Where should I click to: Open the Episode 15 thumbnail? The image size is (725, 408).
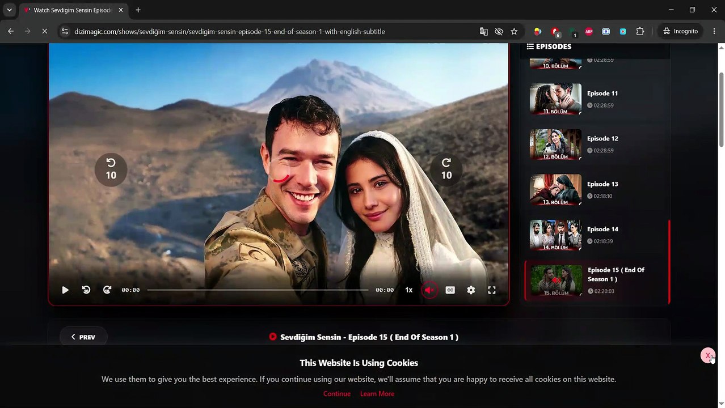pyautogui.click(x=556, y=280)
